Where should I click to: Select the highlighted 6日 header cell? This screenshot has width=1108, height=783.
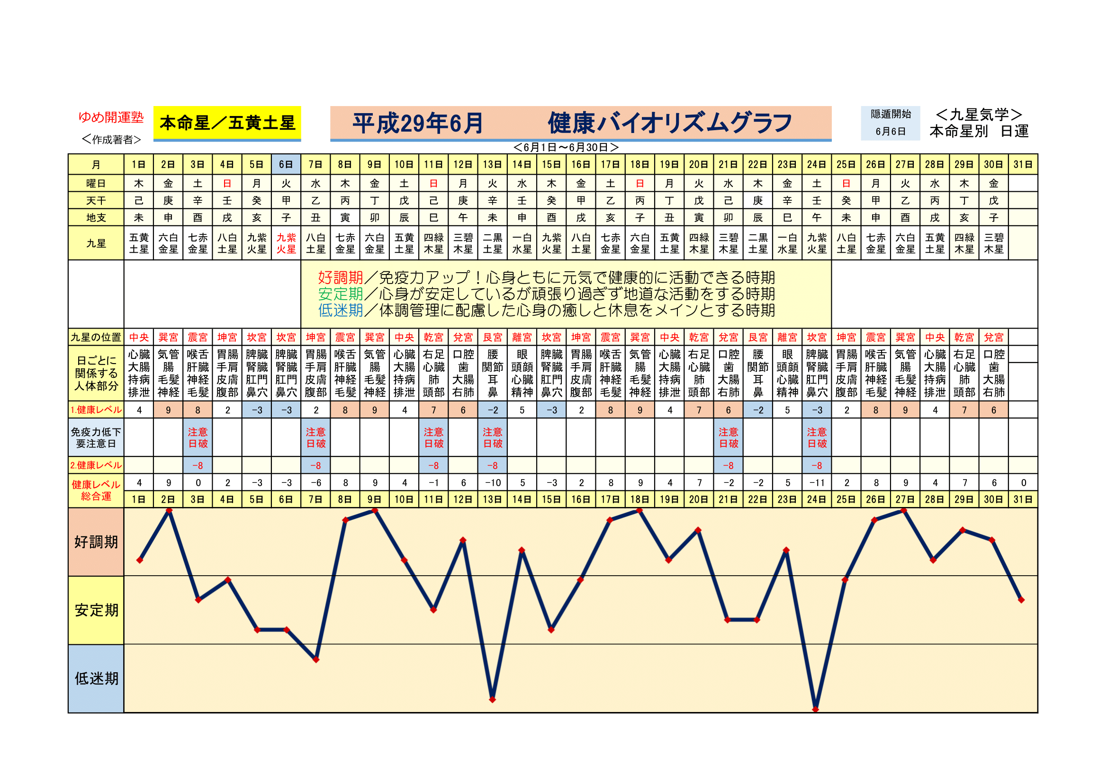tap(286, 164)
